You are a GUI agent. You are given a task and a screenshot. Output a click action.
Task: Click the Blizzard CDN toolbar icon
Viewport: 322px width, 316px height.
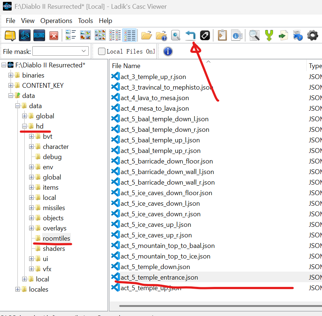tap(39, 35)
